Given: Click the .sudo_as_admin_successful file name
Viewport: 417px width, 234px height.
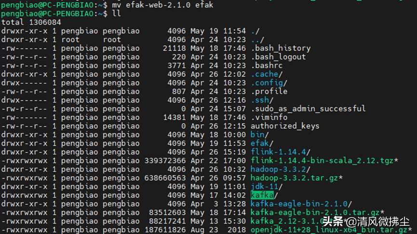Looking at the screenshot, I should click(308, 109).
